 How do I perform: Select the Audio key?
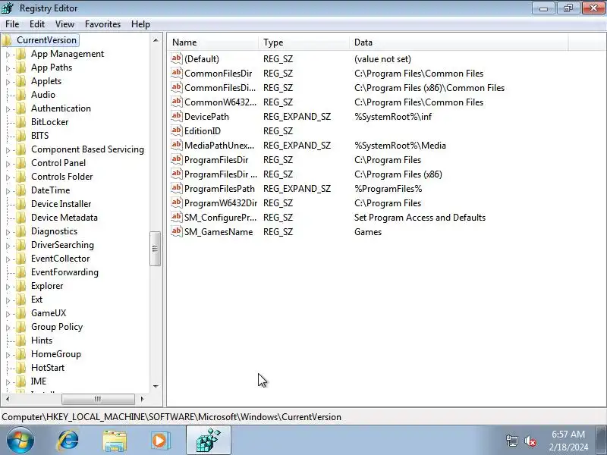click(x=43, y=95)
